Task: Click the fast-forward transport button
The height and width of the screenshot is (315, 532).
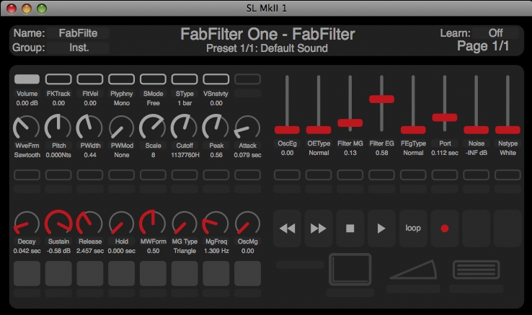Action: (x=318, y=229)
